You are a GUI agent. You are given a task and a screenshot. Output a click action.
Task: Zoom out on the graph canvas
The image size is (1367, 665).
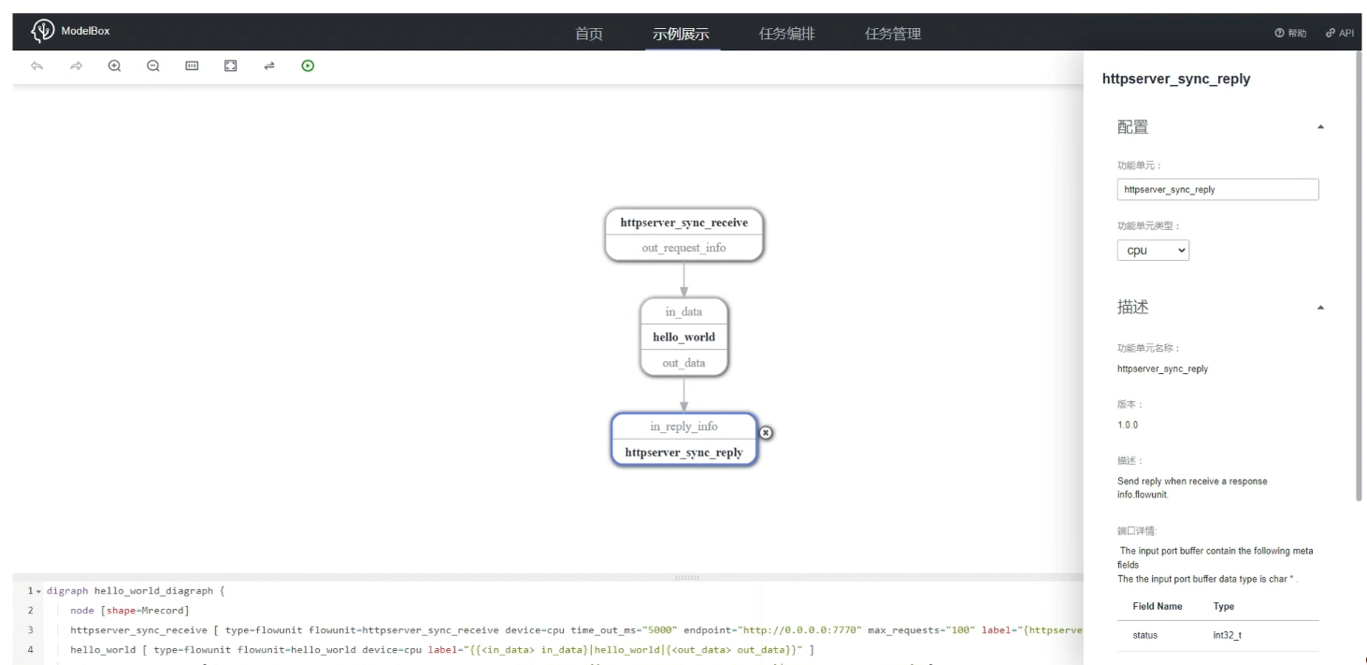pos(153,65)
